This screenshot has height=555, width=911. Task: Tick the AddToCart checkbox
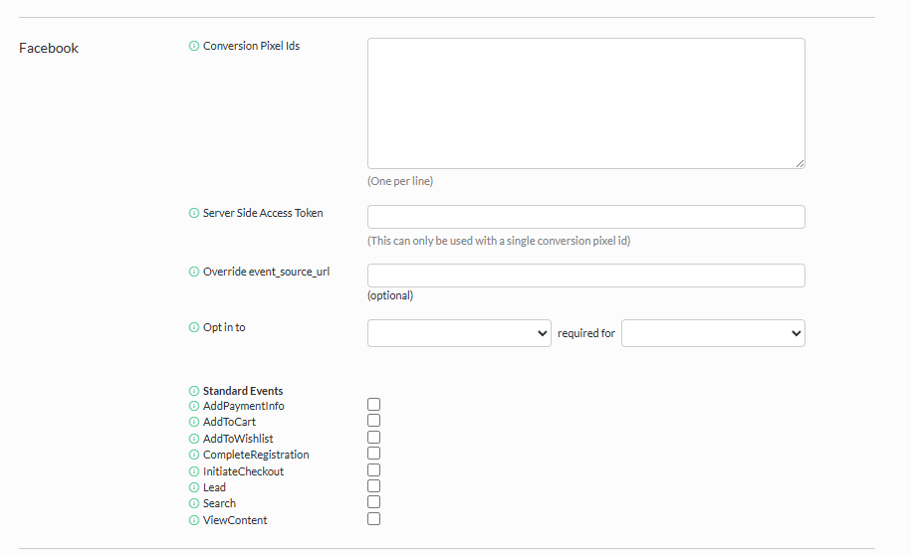click(373, 421)
